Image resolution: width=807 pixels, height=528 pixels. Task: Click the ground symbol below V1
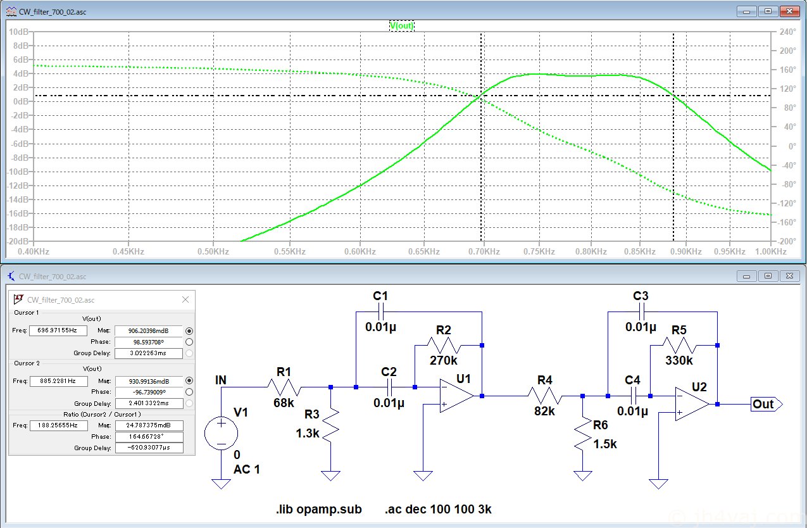pos(221,484)
